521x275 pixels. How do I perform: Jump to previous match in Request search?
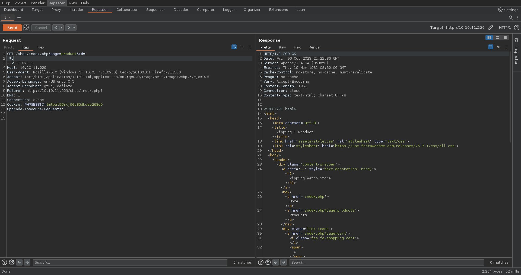[19, 262]
